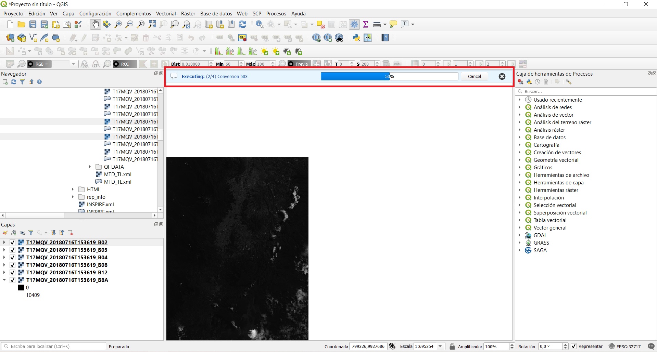Click the Save Project icon
The width and height of the screenshot is (657, 352).
pos(33,24)
